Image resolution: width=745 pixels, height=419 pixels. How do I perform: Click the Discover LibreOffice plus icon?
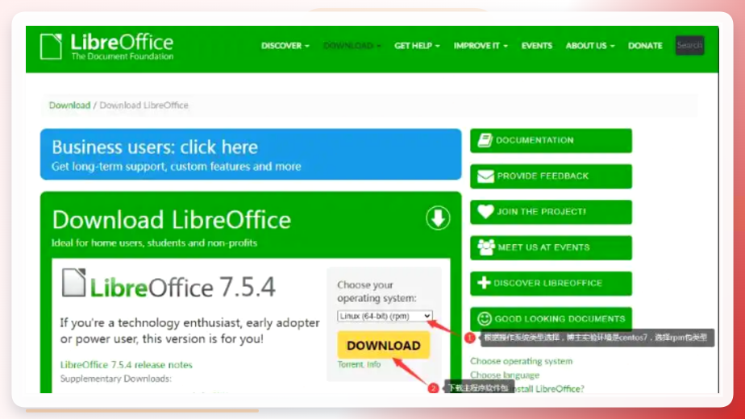pos(484,283)
